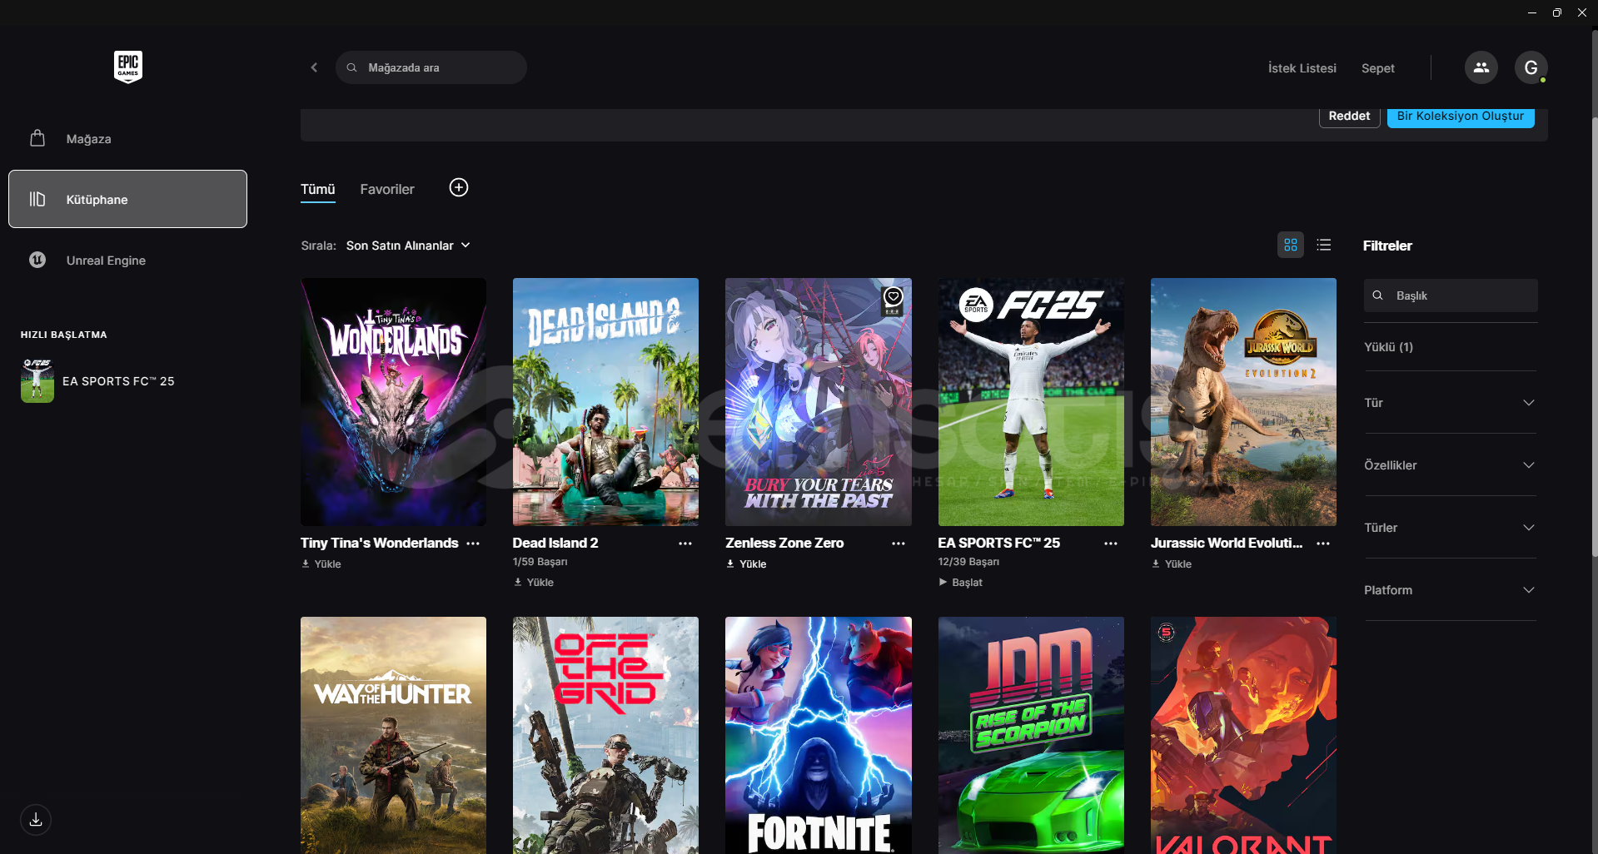
Task: Open EA SPORTS FC 25 cover
Action: [1031, 402]
